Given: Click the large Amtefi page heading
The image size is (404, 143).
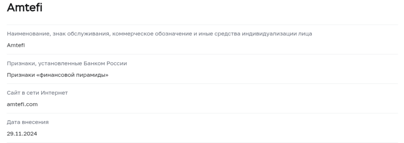Looking at the screenshot, I should [x=24, y=7].
